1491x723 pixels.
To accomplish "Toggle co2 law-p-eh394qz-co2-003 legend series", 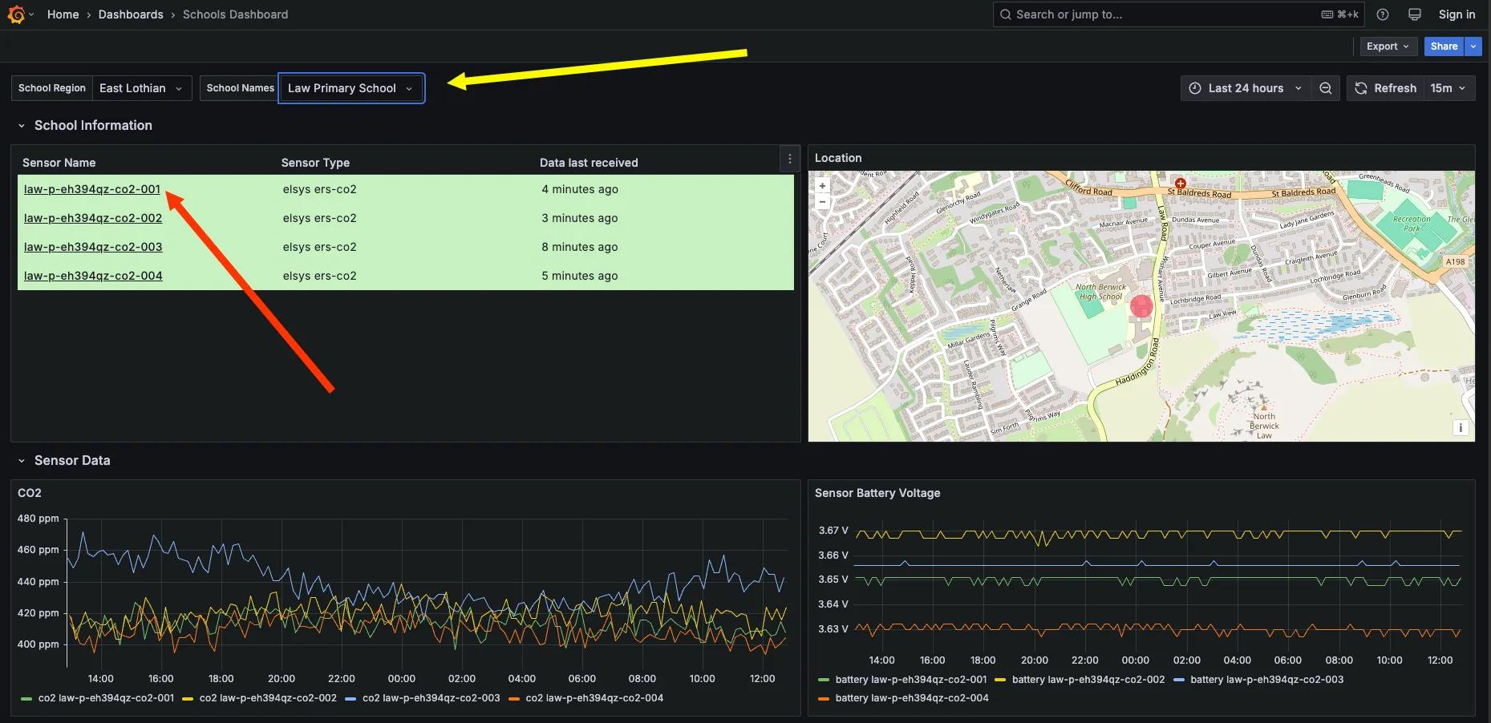I will (x=431, y=698).
